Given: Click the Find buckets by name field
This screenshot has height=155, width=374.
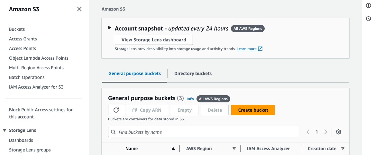Looking at the screenshot, I should point(203,132).
